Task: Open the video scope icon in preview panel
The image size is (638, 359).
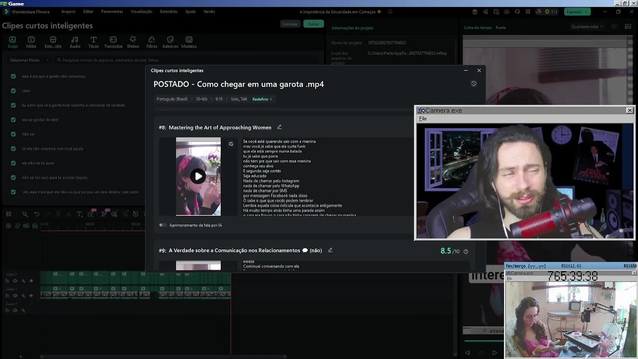Action: (x=629, y=26)
